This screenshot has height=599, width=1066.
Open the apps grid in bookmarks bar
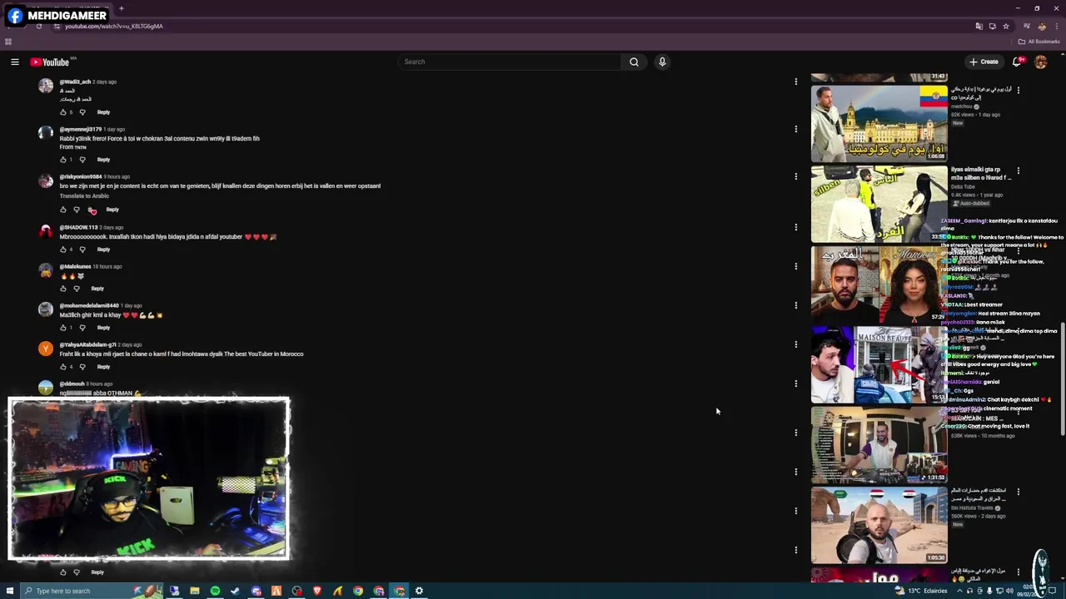tap(8, 42)
